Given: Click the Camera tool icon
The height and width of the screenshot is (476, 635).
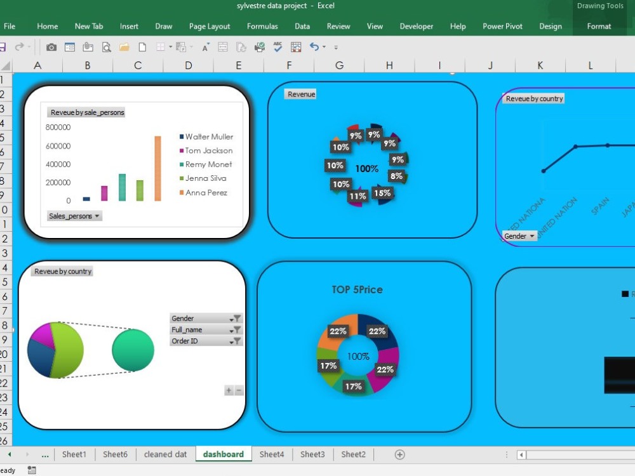Looking at the screenshot, I should [51, 48].
